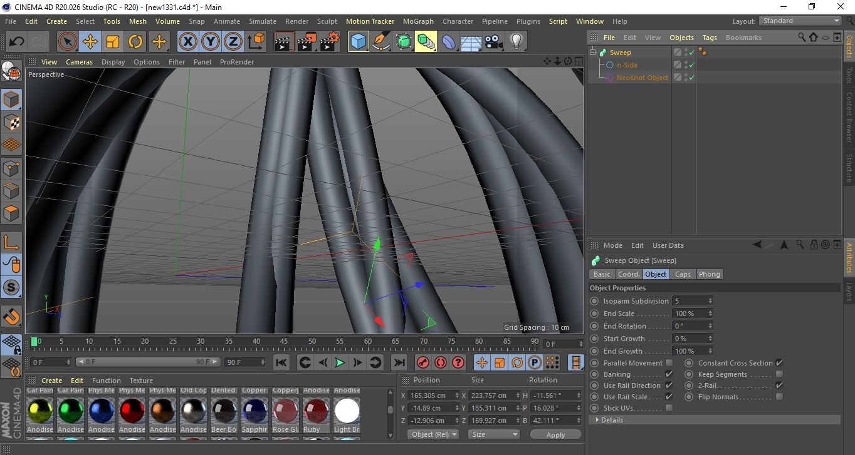Open Edit Render Settings icon
855x455 pixels.
330,42
